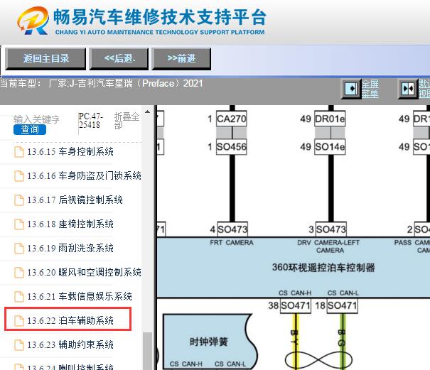Open 13.6.19 雨刮洗涤系统
Screen dimensions: 430x370
click(70, 248)
